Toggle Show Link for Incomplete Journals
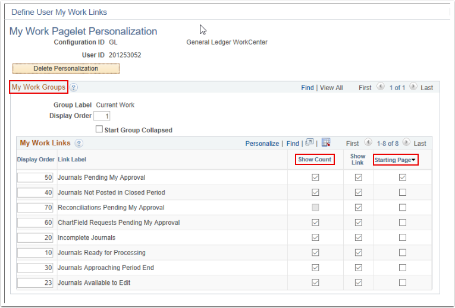The height and width of the screenshot is (308, 455). (x=359, y=237)
